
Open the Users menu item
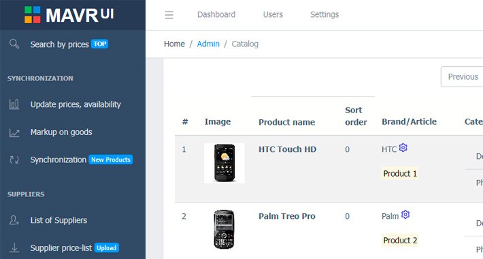pos(273,14)
